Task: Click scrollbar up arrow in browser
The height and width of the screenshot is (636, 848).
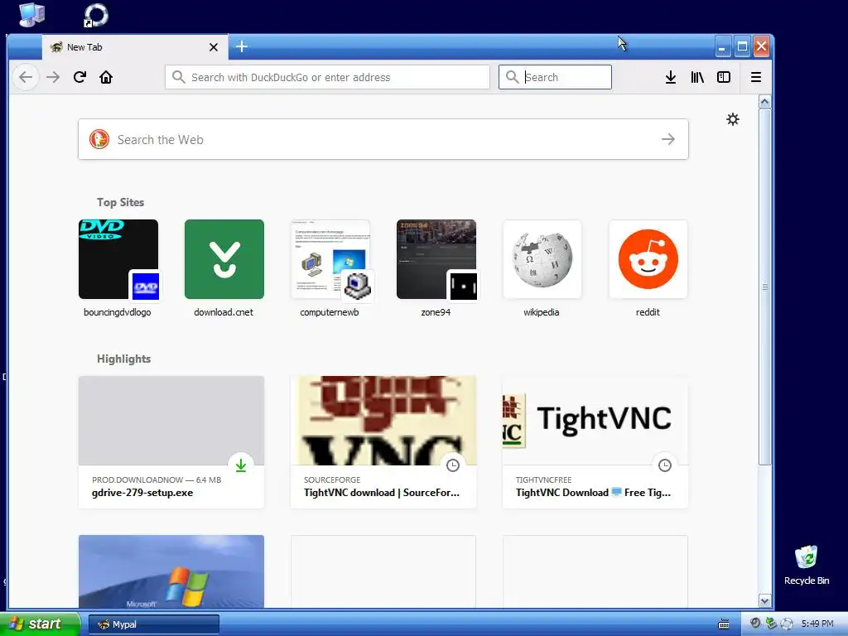Action: coord(764,102)
